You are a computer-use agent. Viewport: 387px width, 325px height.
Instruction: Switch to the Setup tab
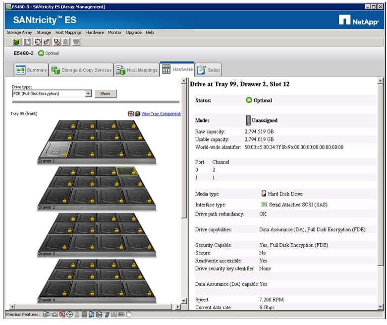point(208,70)
